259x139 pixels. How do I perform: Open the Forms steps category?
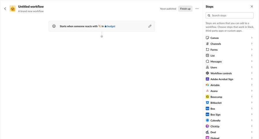(214, 50)
